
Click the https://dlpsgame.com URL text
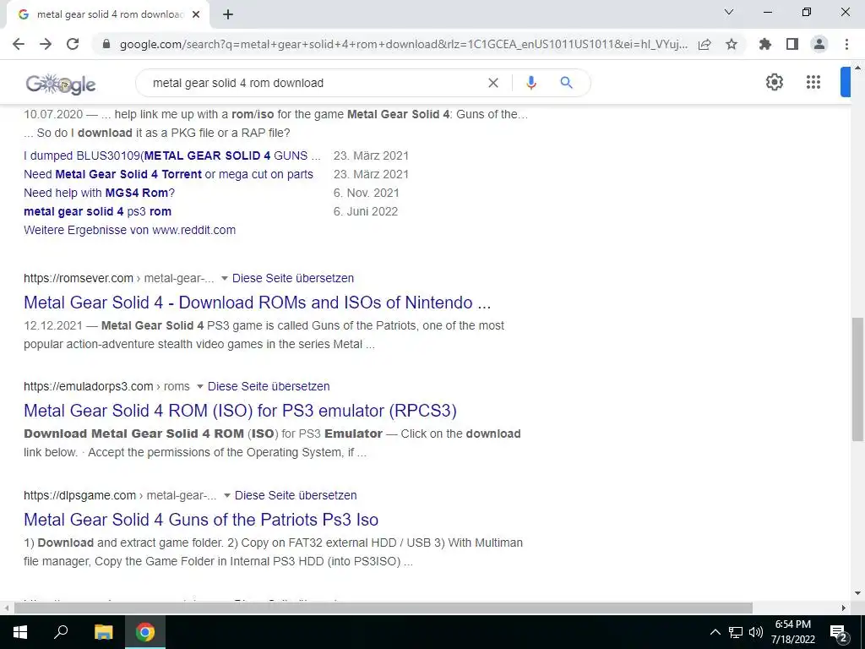click(79, 495)
